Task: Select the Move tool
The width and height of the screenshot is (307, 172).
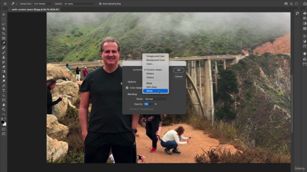Action: (3, 15)
